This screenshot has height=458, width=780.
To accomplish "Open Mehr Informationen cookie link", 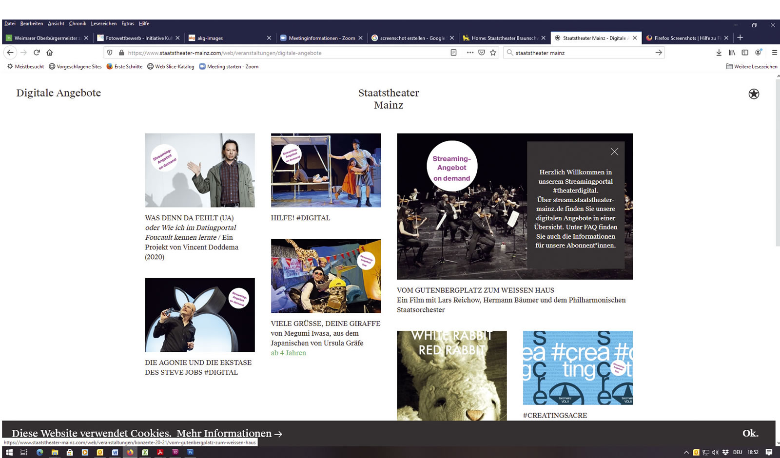I will click(229, 434).
